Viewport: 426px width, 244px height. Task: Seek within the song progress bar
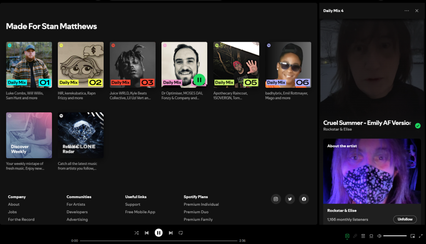(x=159, y=241)
